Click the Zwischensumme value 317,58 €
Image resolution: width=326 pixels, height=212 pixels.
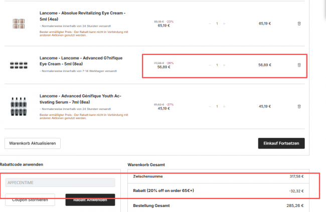[297, 176]
